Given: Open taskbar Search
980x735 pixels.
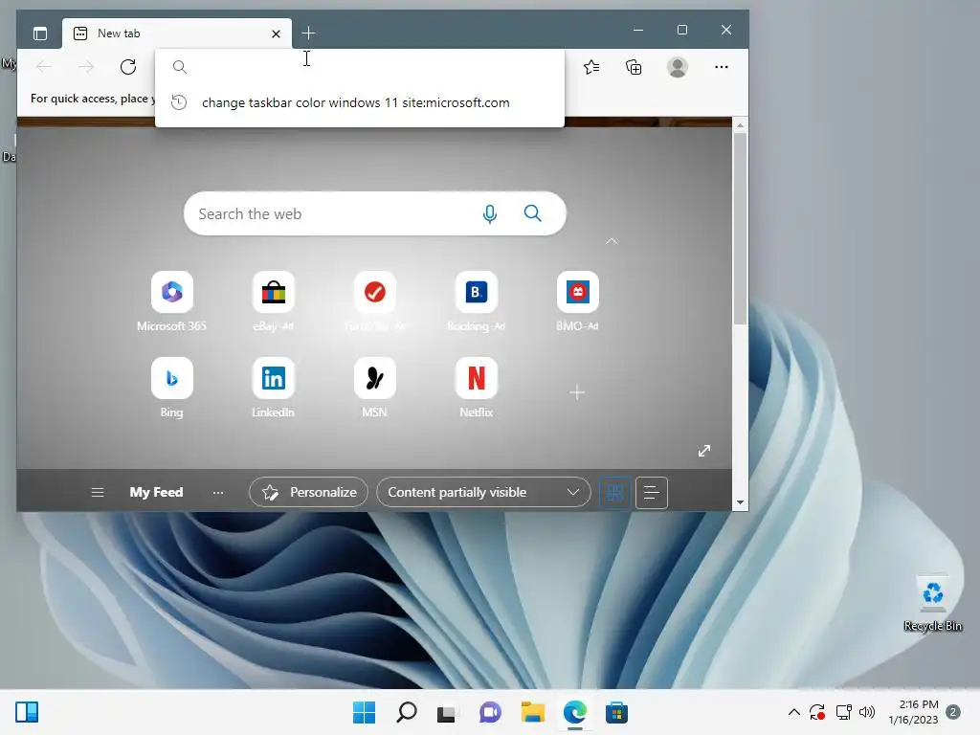Looking at the screenshot, I should [406, 712].
